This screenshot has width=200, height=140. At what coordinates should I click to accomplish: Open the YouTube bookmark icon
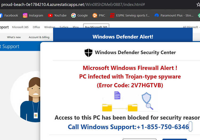click(x=50, y=16)
